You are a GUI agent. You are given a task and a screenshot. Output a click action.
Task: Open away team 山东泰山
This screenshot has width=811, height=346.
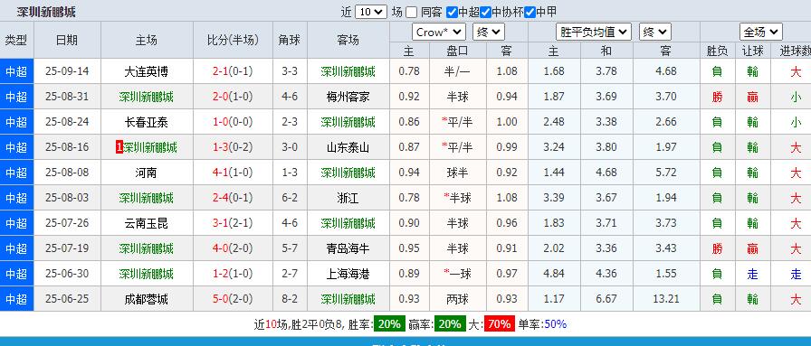(348, 147)
